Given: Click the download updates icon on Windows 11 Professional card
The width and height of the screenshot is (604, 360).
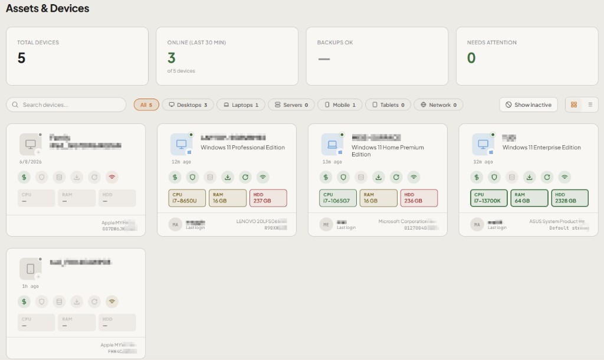Looking at the screenshot, I should coord(228,177).
